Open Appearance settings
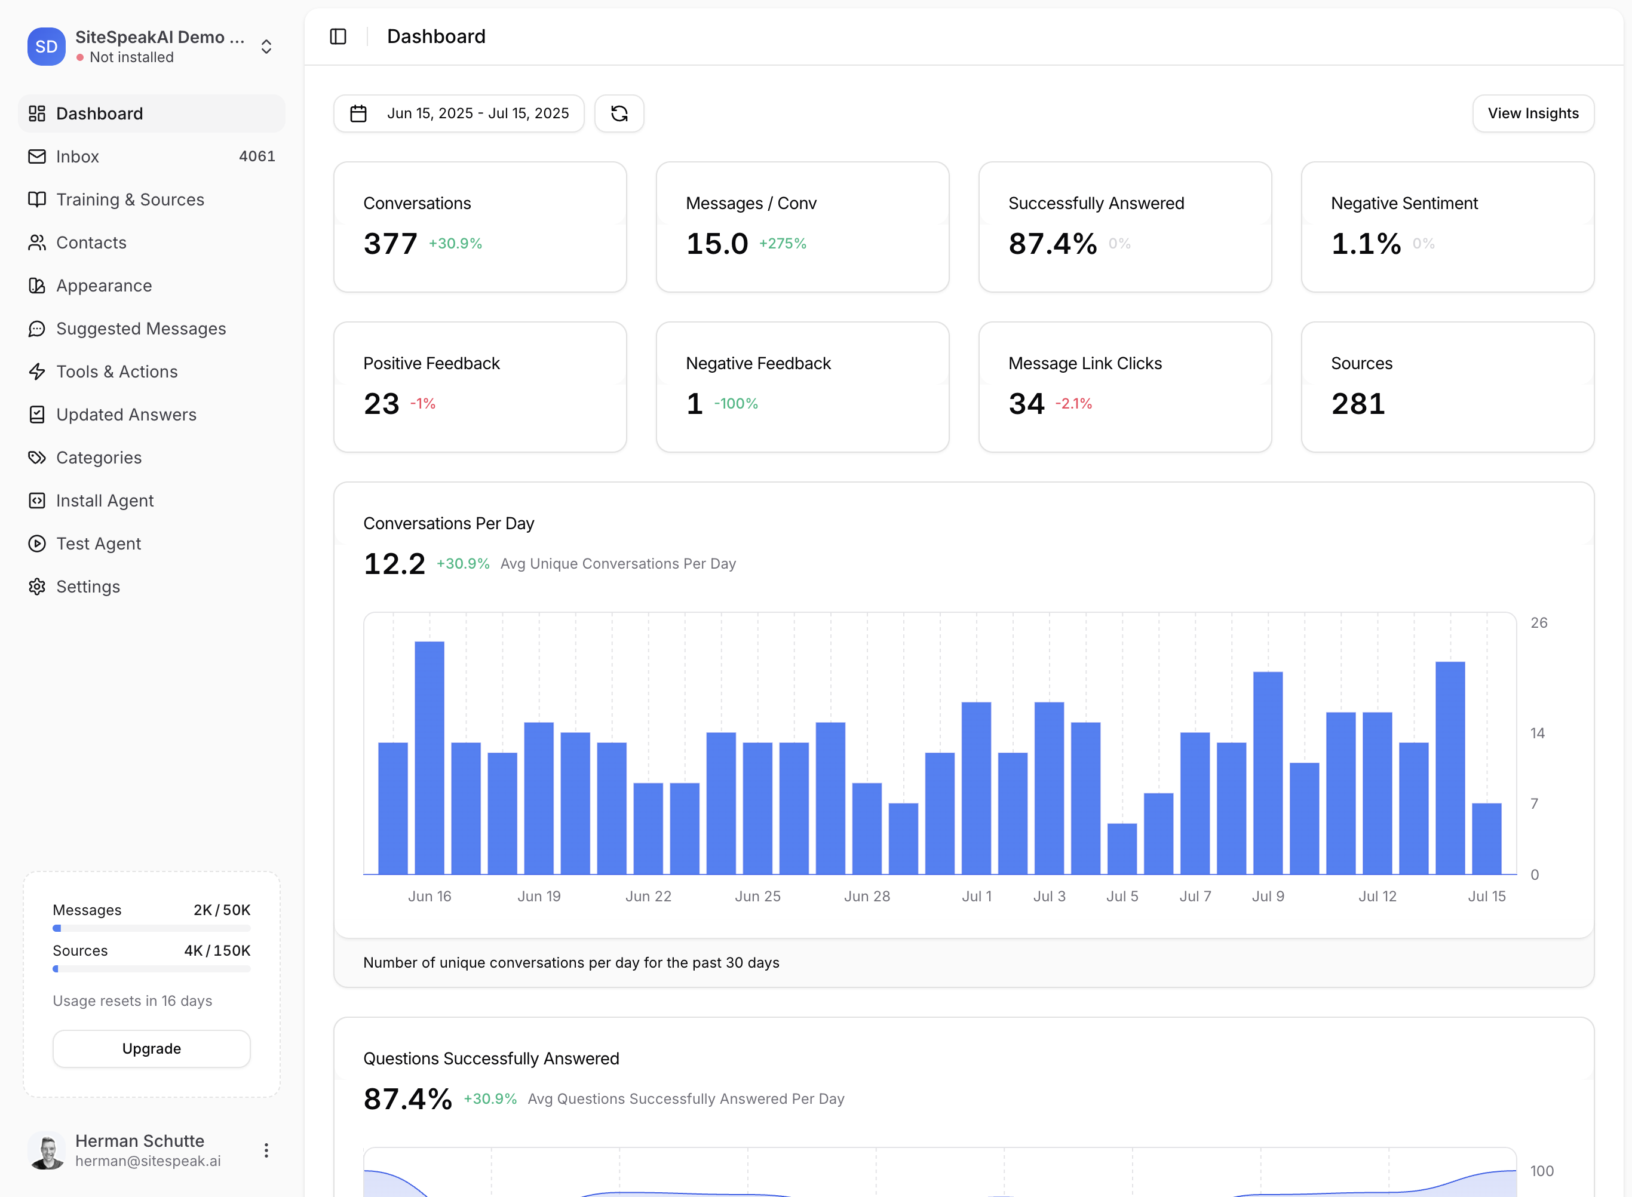The height and width of the screenshot is (1197, 1632). [x=152, y=286]
